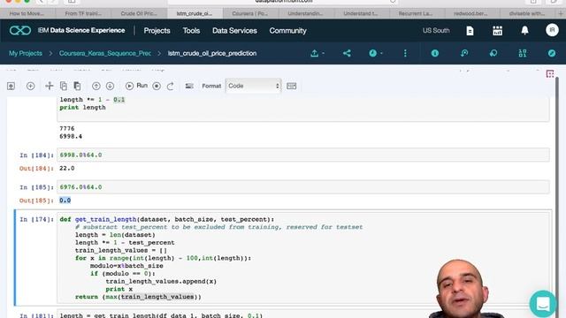Open the keyboard command palette icon

pos(291,86)
